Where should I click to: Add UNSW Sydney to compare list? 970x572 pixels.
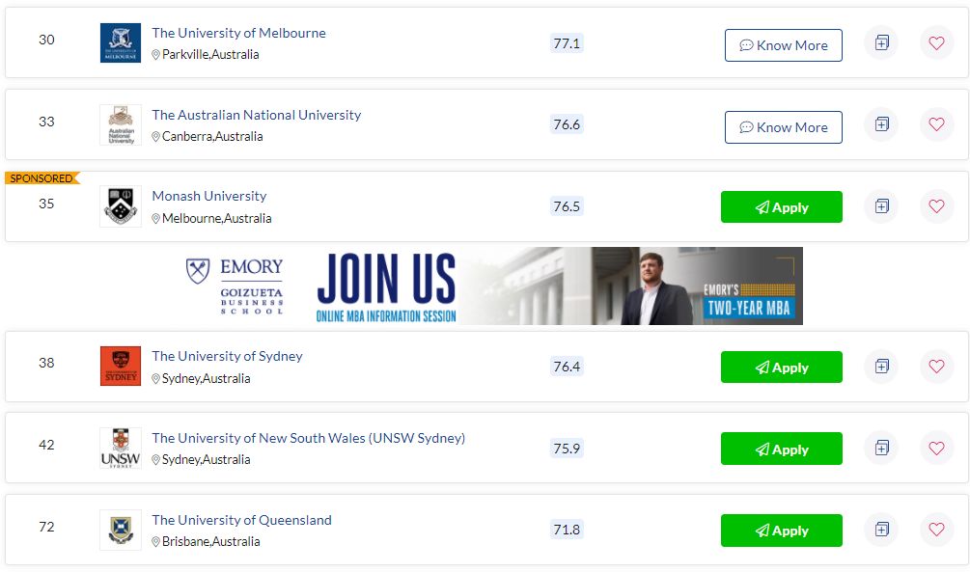[x=881, y=448]
